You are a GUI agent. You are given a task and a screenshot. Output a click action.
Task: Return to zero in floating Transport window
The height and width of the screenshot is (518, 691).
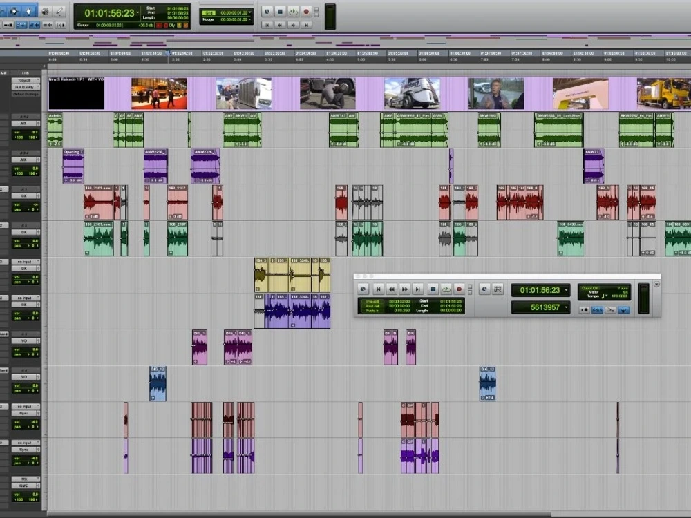(378, 289)
